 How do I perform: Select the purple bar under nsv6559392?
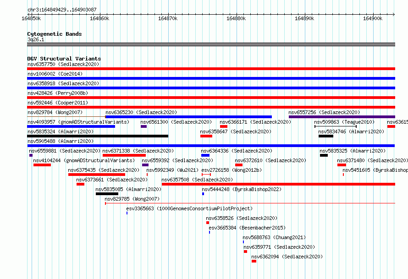145,165
